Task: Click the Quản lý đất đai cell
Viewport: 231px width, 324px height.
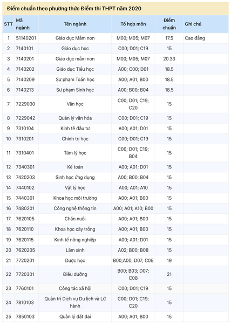Action: pyautogui.click(x=75, y=316)
